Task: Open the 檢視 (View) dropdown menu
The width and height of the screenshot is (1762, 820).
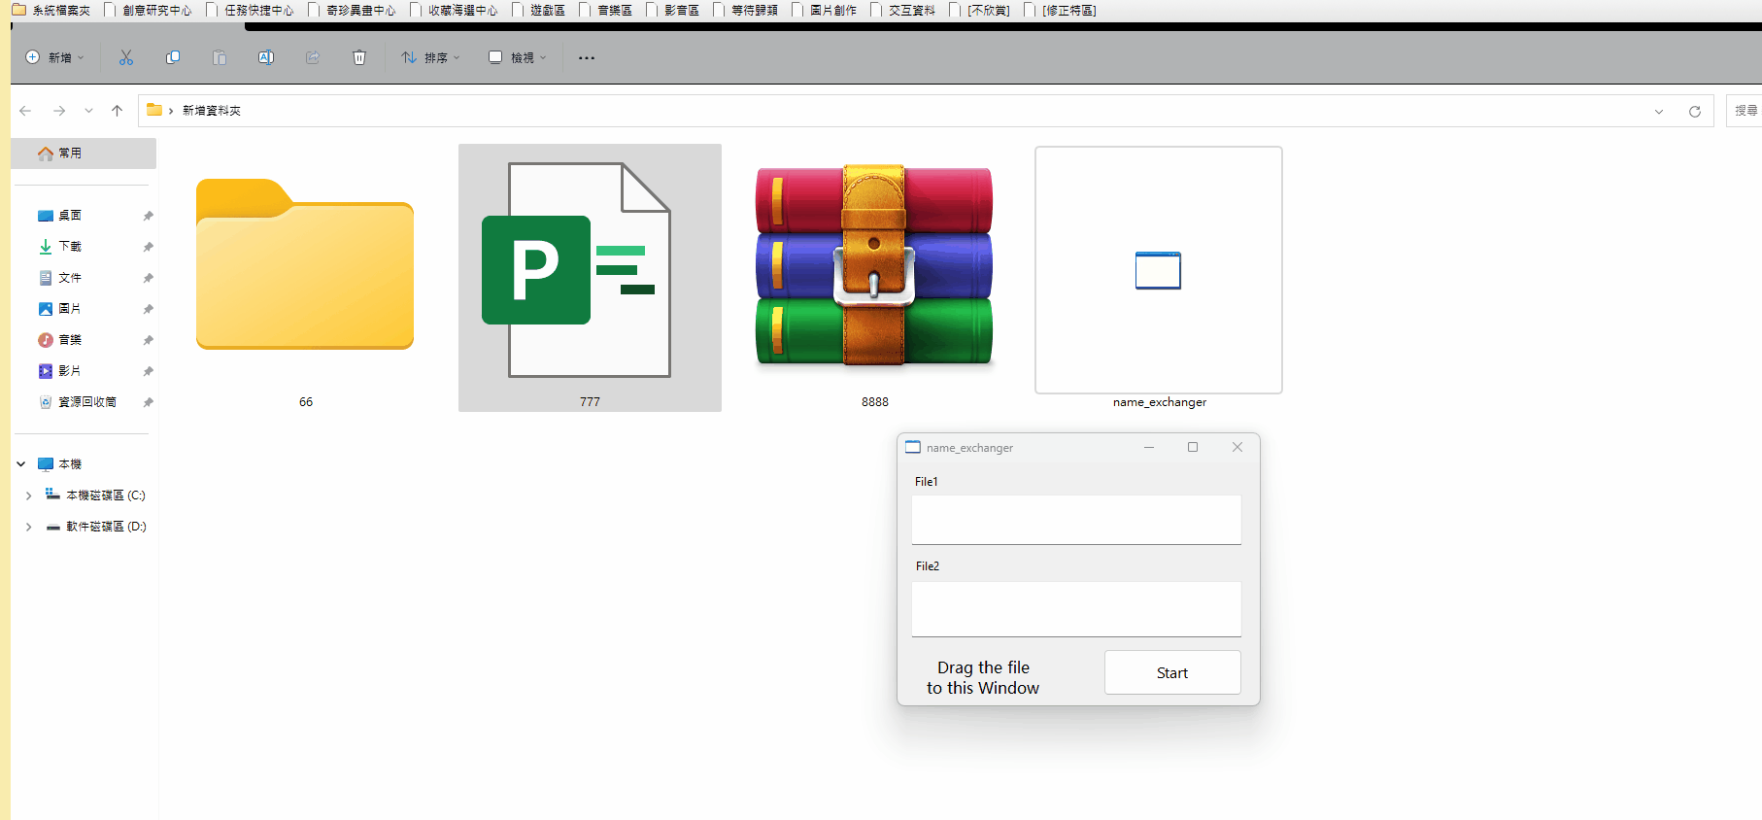Action: point(518,58)
